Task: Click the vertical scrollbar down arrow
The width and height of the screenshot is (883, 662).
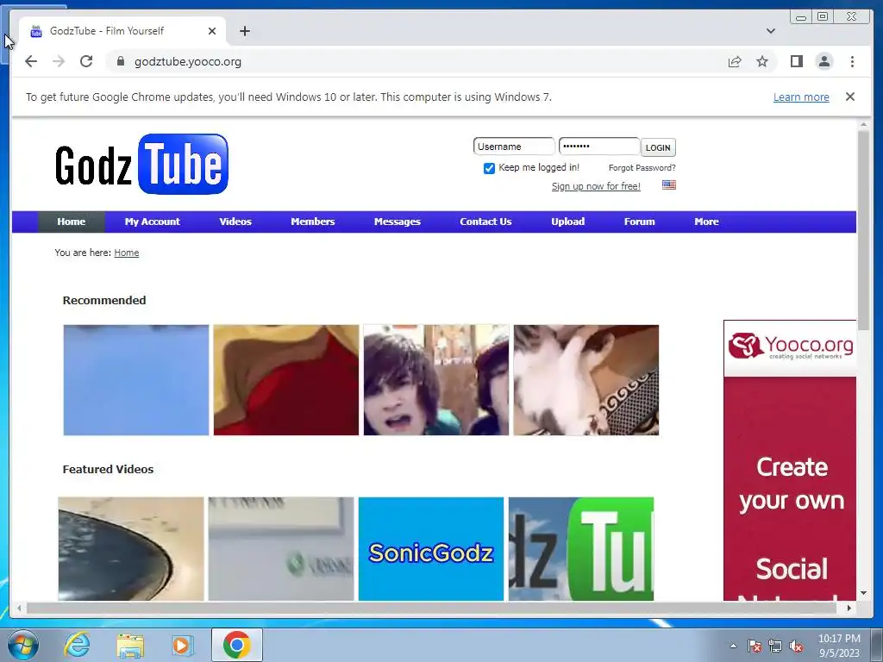Action: click(863, 593)
